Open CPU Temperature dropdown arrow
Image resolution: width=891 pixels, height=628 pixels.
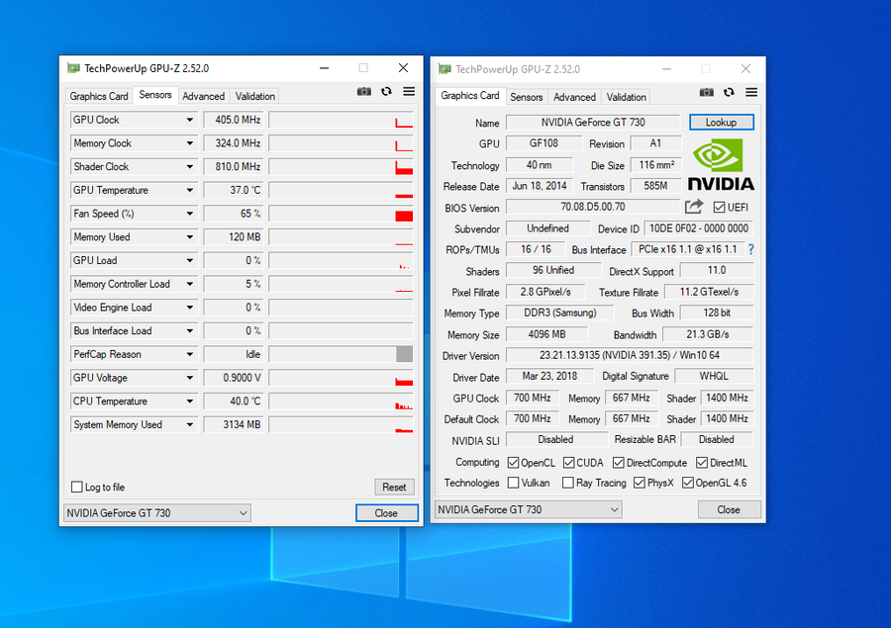(190, 401)
